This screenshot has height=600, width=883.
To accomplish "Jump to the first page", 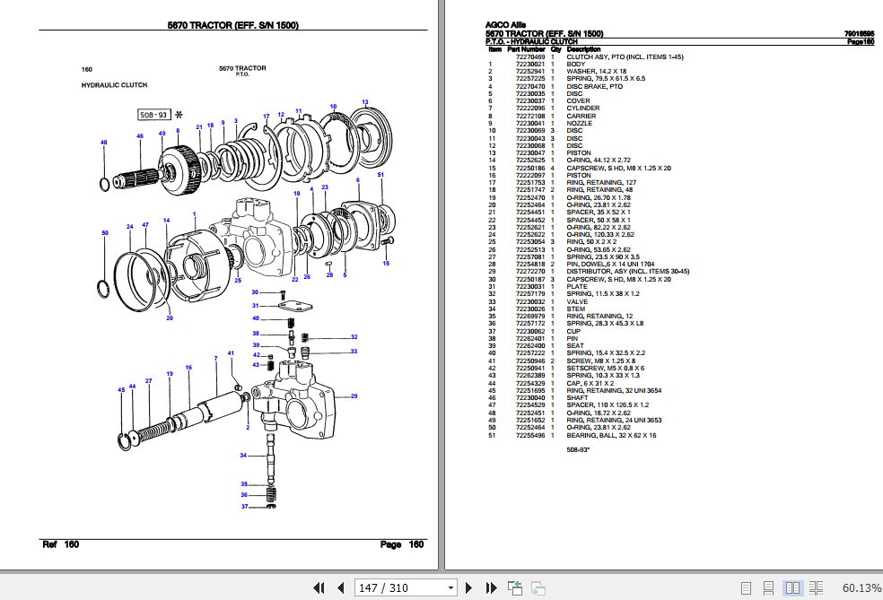I will 319,587.
